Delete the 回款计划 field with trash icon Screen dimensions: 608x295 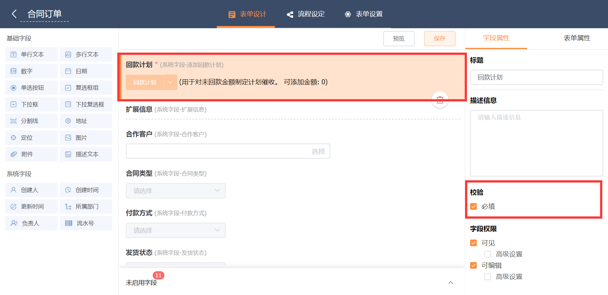pos(440,100)
